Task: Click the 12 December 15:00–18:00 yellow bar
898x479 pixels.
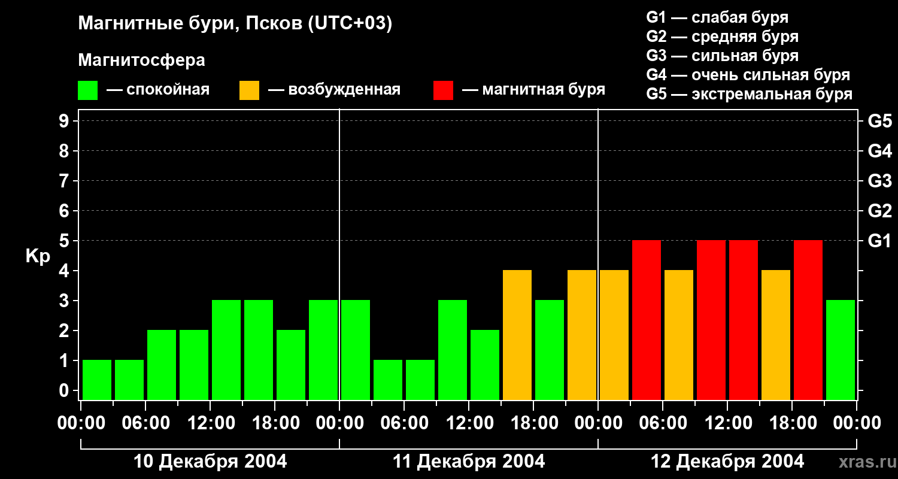Action: (x=776, y=335)
